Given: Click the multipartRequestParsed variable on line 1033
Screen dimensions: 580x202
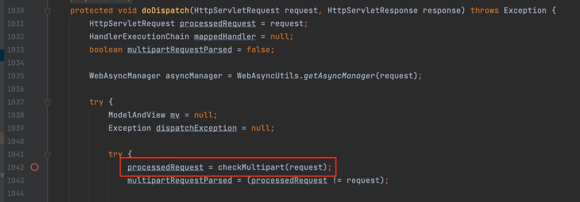Looking at the screenshot, I should (x=179, y=50).
